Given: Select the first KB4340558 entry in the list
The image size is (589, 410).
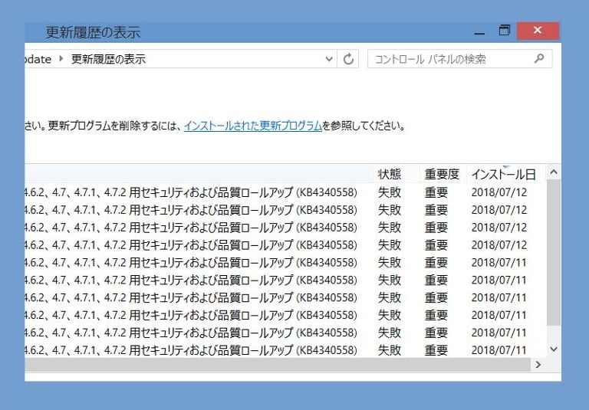Looking at the screenshot, I should [x=192, y=192].
